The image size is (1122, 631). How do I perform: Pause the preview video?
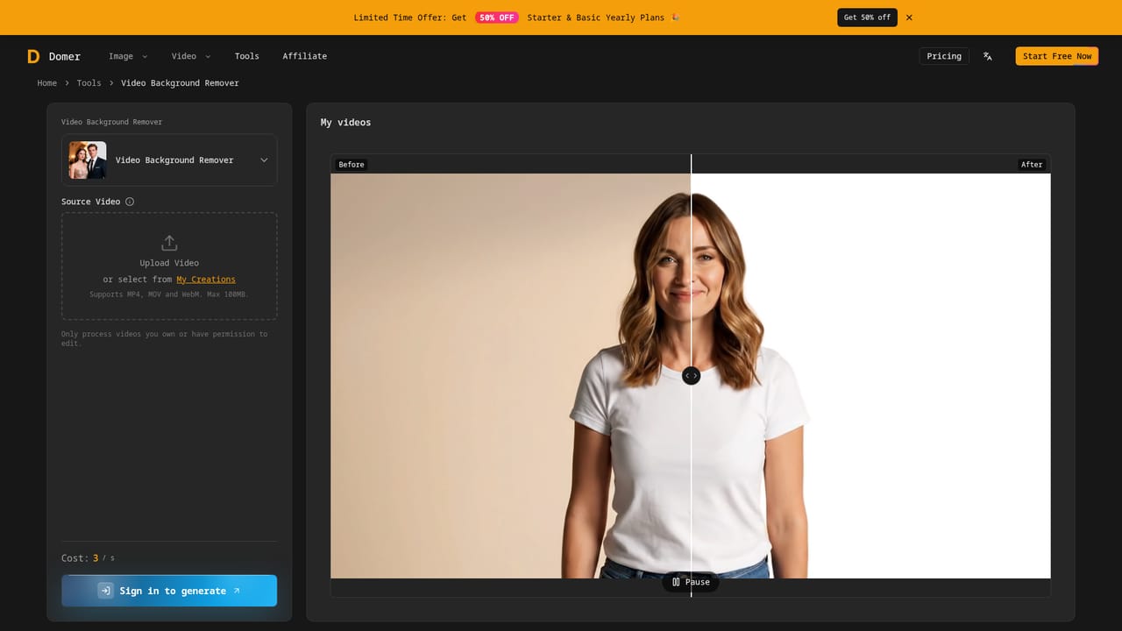click(x=691, y=582)
